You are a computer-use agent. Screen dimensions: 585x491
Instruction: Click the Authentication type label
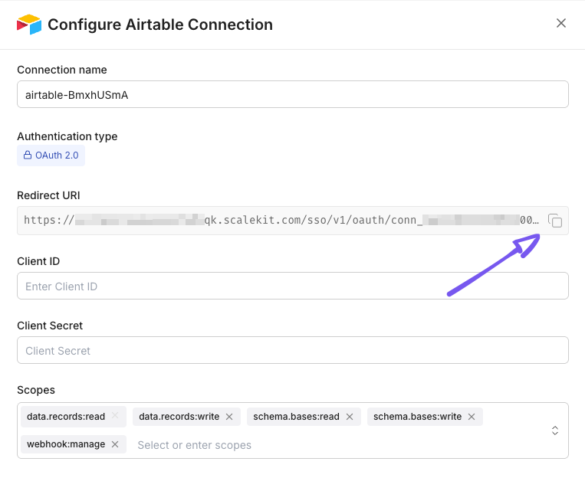(67, 136)
